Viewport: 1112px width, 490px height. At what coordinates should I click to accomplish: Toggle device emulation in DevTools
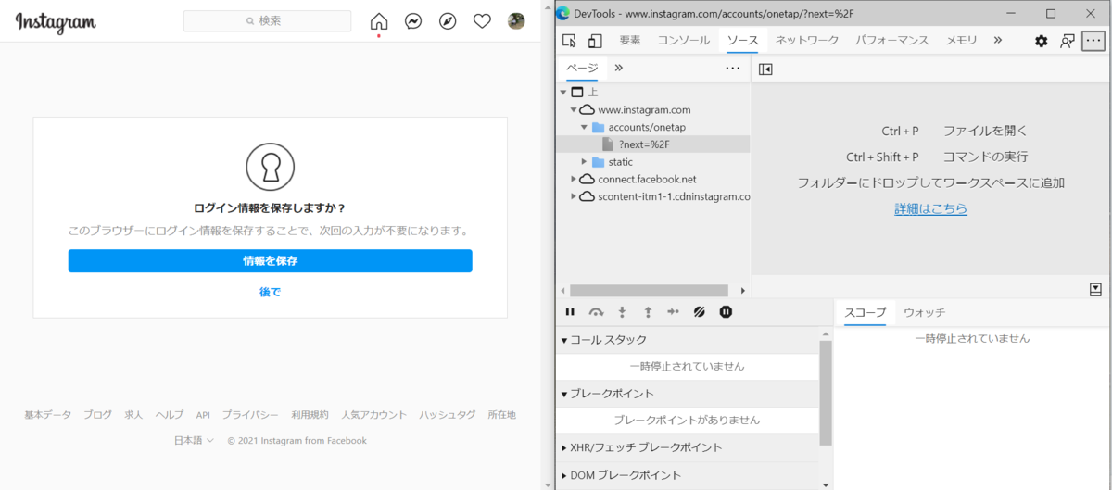pos(595,41)
